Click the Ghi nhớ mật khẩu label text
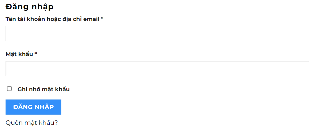309x134 pixels. pyautogui.click(x=43, y=89)
